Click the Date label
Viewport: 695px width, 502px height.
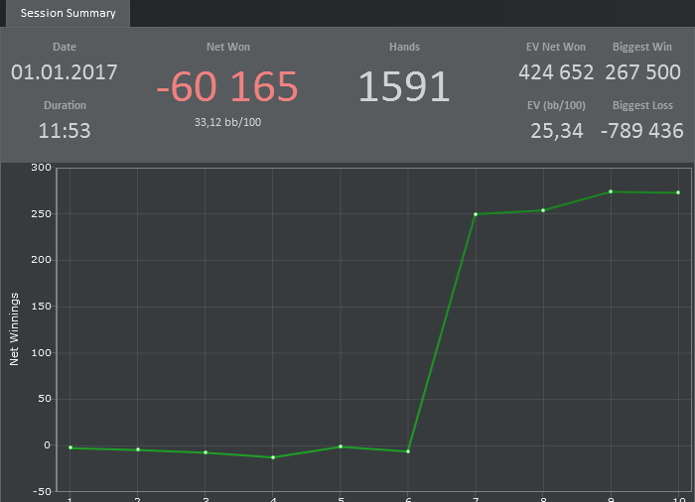(65, 47)
